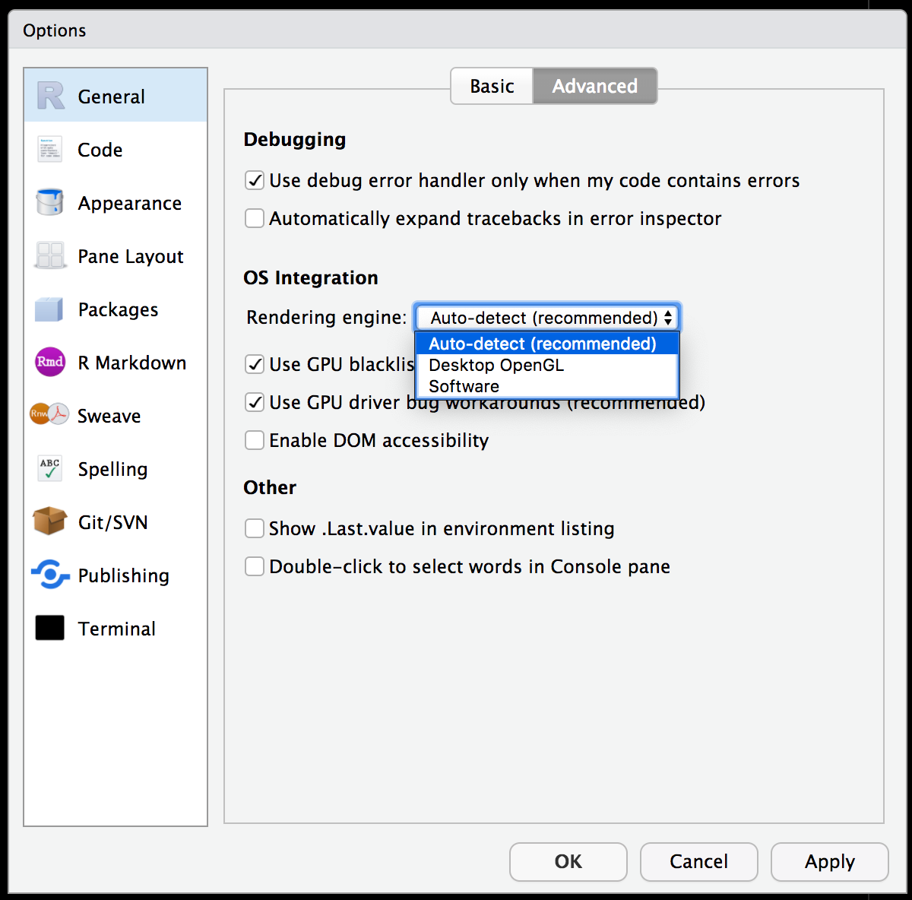Open the Spelling ABC check icon
The image size is (912, 900).
pos(50,469)
